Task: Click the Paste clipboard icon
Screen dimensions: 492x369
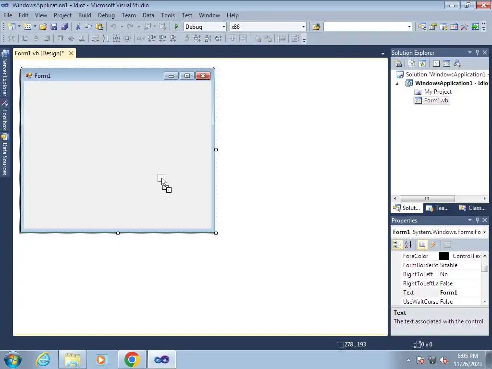Action: pos(99,27)
